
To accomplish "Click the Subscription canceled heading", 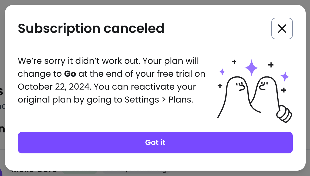I will coord(91,29).
